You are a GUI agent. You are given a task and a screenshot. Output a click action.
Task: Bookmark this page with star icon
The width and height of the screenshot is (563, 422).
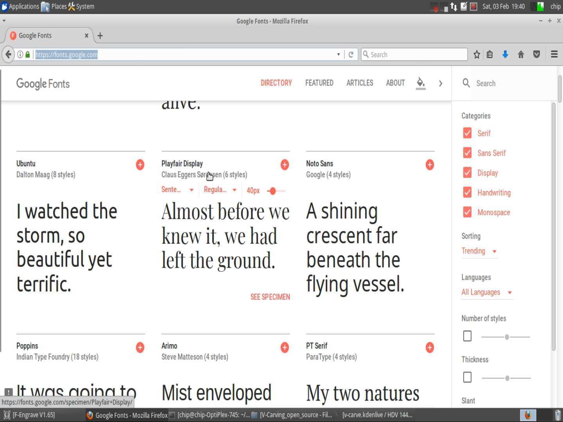coord(477,55)
